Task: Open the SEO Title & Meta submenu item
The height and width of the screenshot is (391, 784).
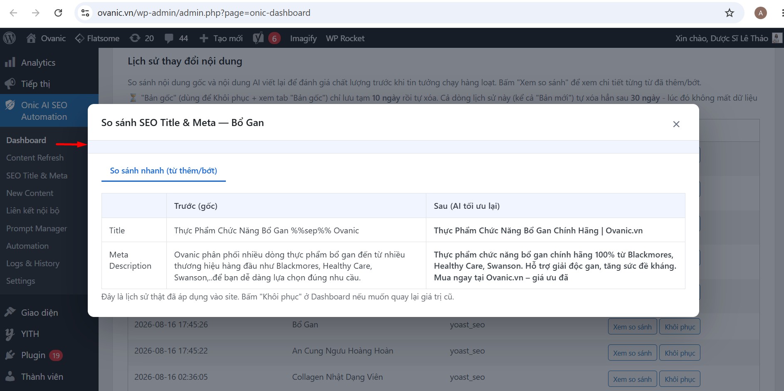Action: click(x=37, y=176)
